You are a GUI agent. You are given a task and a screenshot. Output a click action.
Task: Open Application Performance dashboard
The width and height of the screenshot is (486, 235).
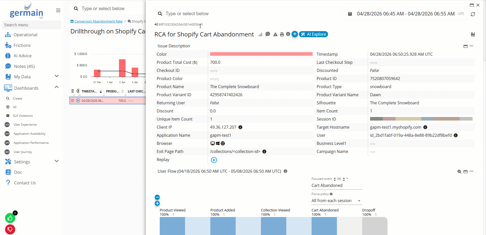click(x=31, y=143)
